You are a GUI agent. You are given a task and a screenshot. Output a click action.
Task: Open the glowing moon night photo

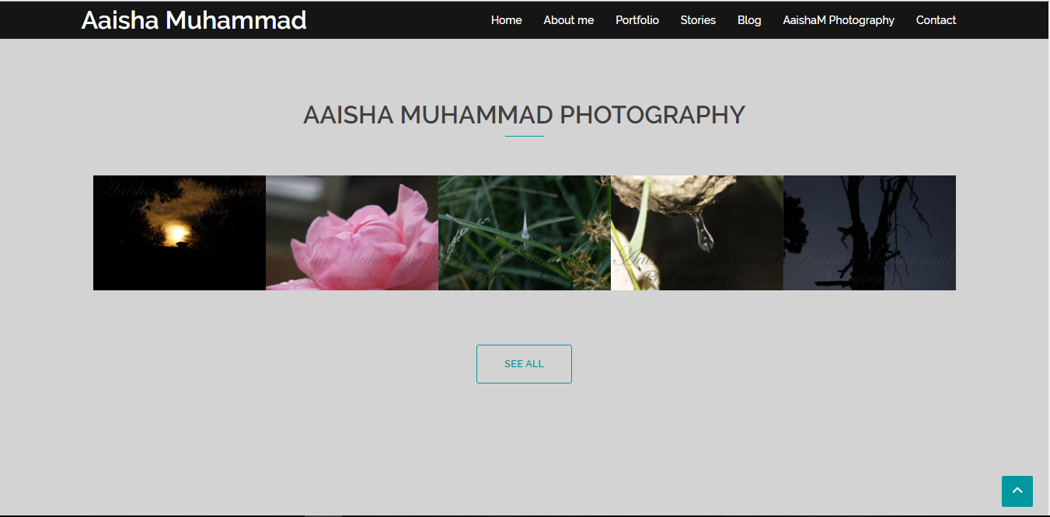click(180, 233)
